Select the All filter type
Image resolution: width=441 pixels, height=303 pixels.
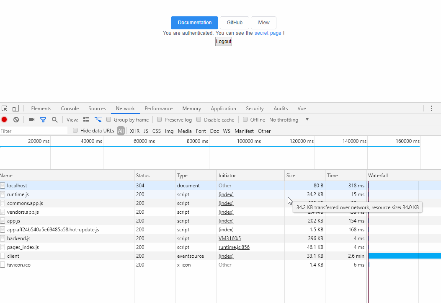(x=121, y=131)
